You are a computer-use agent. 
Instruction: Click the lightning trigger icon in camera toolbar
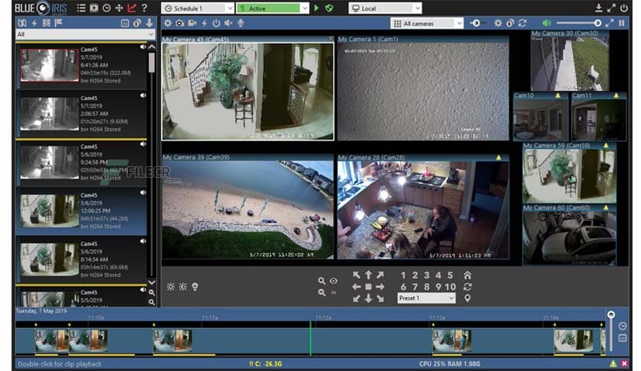(204, 23)
